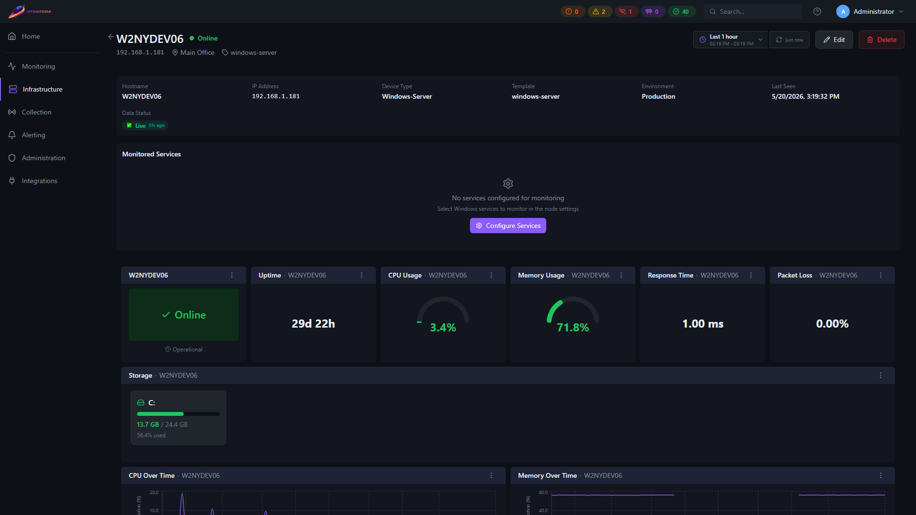Click the Live data status badge
The width and height of the screenshot is (916, 515).
[145, 125]
